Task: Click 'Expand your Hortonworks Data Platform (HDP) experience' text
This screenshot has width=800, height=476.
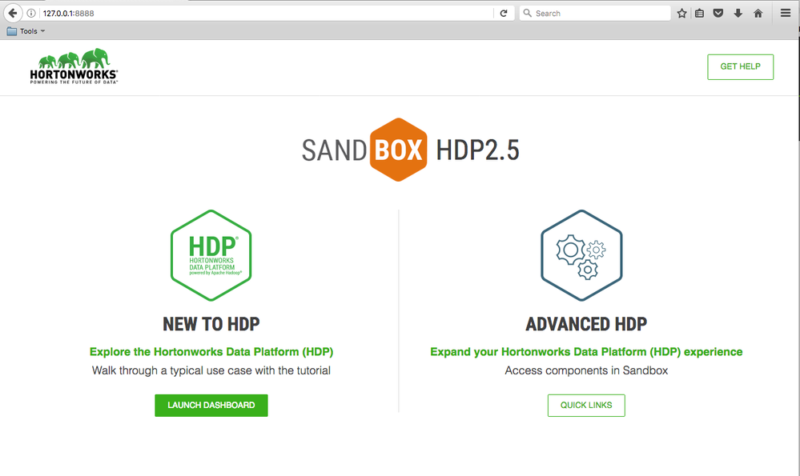Action: pos(586,352)
